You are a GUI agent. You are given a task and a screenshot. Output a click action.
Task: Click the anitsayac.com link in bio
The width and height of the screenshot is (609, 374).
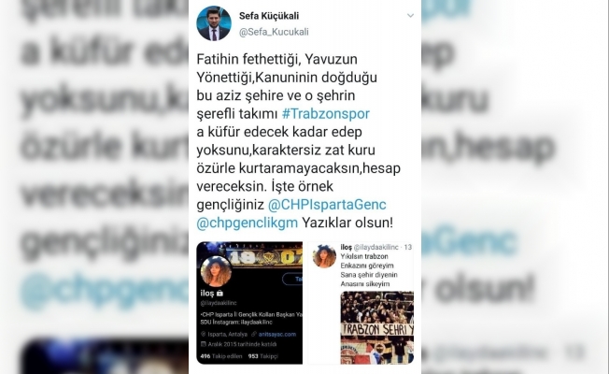click(276, 334)
